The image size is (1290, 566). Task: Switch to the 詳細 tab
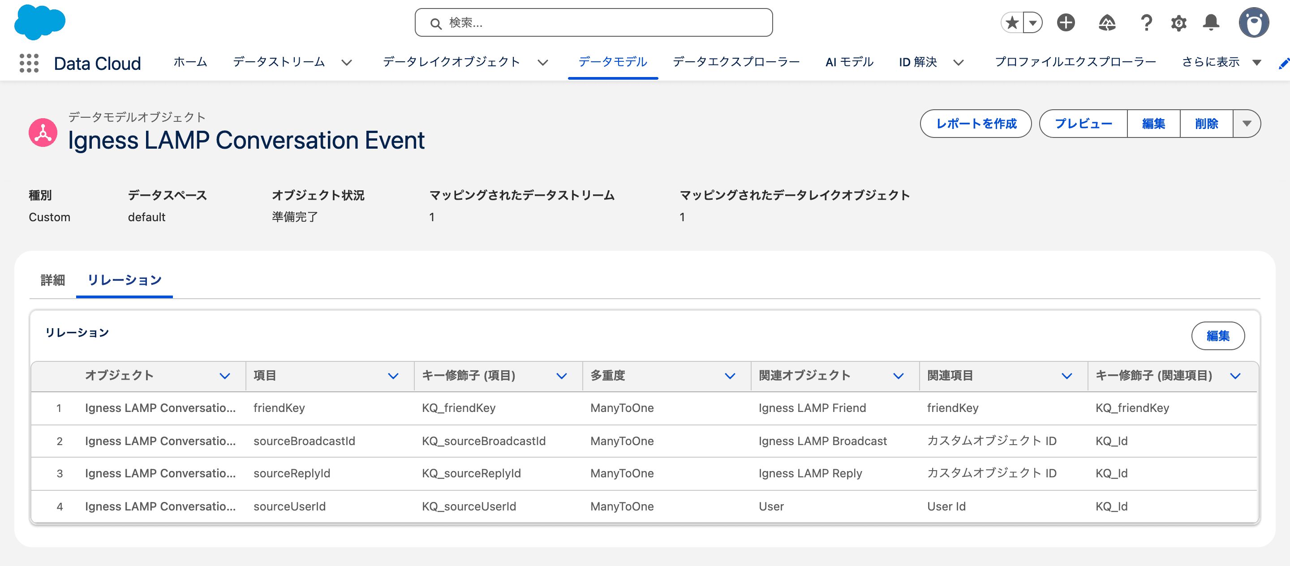click(x=52, y=280)
